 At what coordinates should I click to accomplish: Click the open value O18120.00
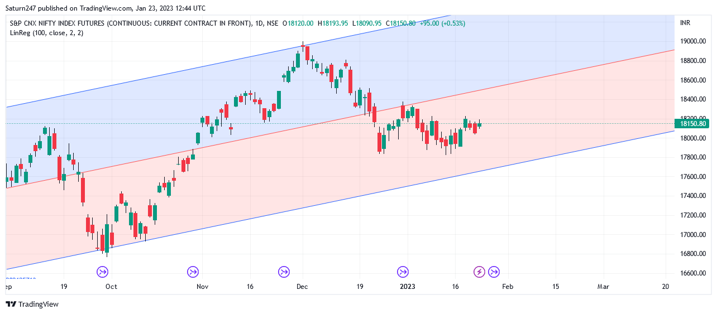[298, 23]
